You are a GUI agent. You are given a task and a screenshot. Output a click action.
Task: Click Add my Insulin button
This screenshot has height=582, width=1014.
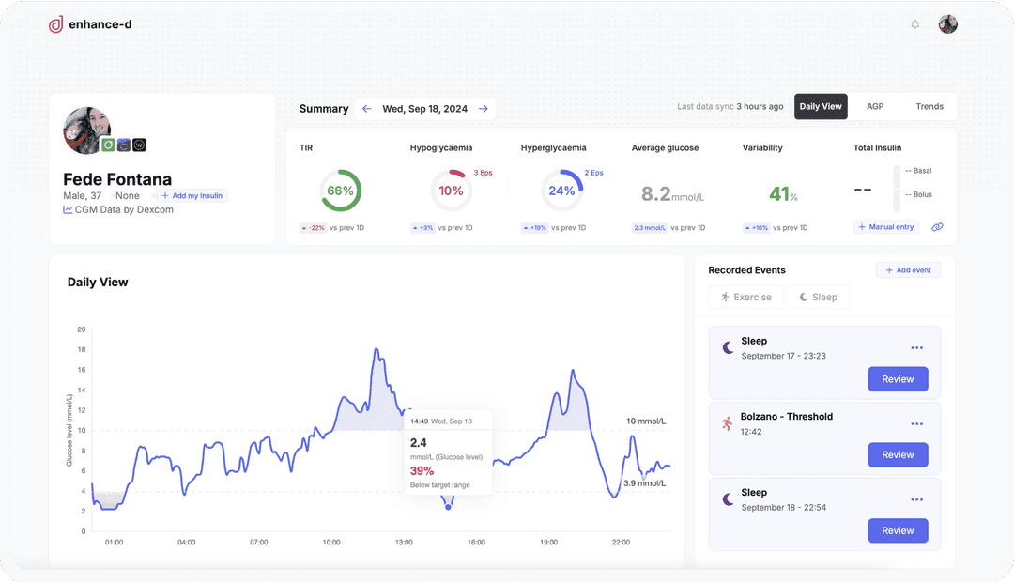point(192,196)
